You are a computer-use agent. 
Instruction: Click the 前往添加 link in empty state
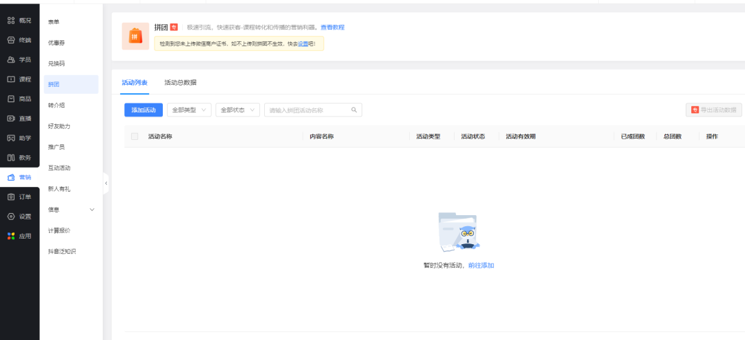481,266
